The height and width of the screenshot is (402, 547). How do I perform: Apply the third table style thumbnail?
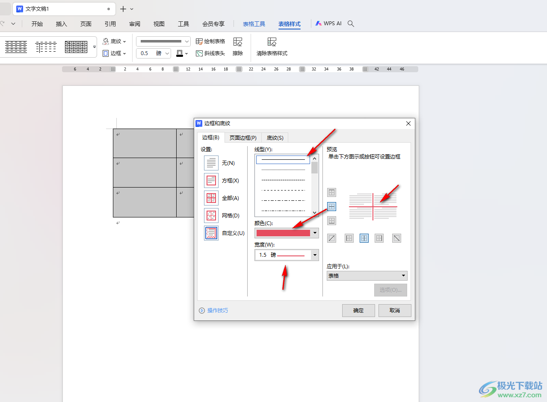pyautogui.click(x=76, y=47)
